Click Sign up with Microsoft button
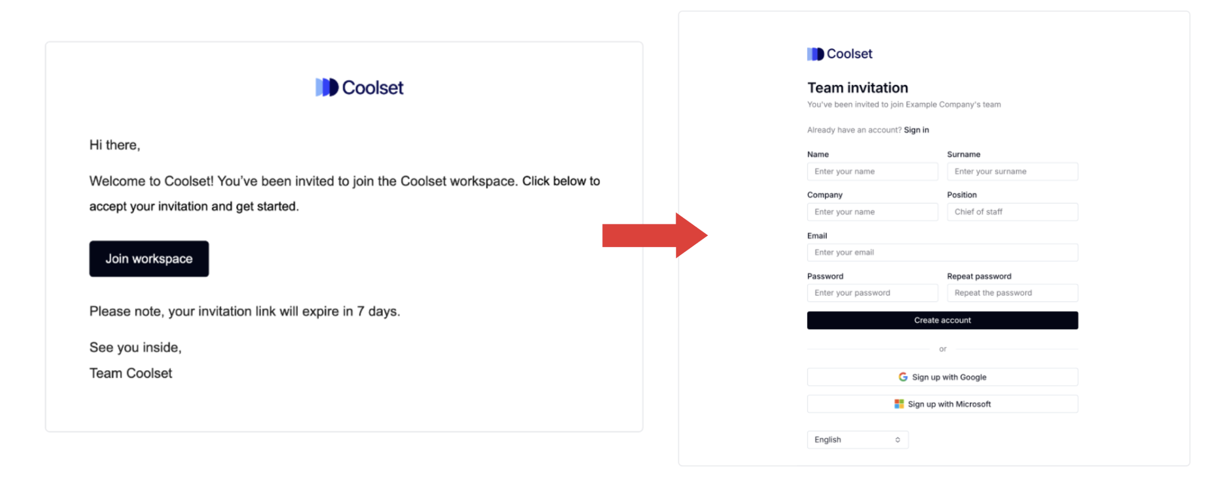The height and width of the screenshot is (478, 1230). (942, 404)
